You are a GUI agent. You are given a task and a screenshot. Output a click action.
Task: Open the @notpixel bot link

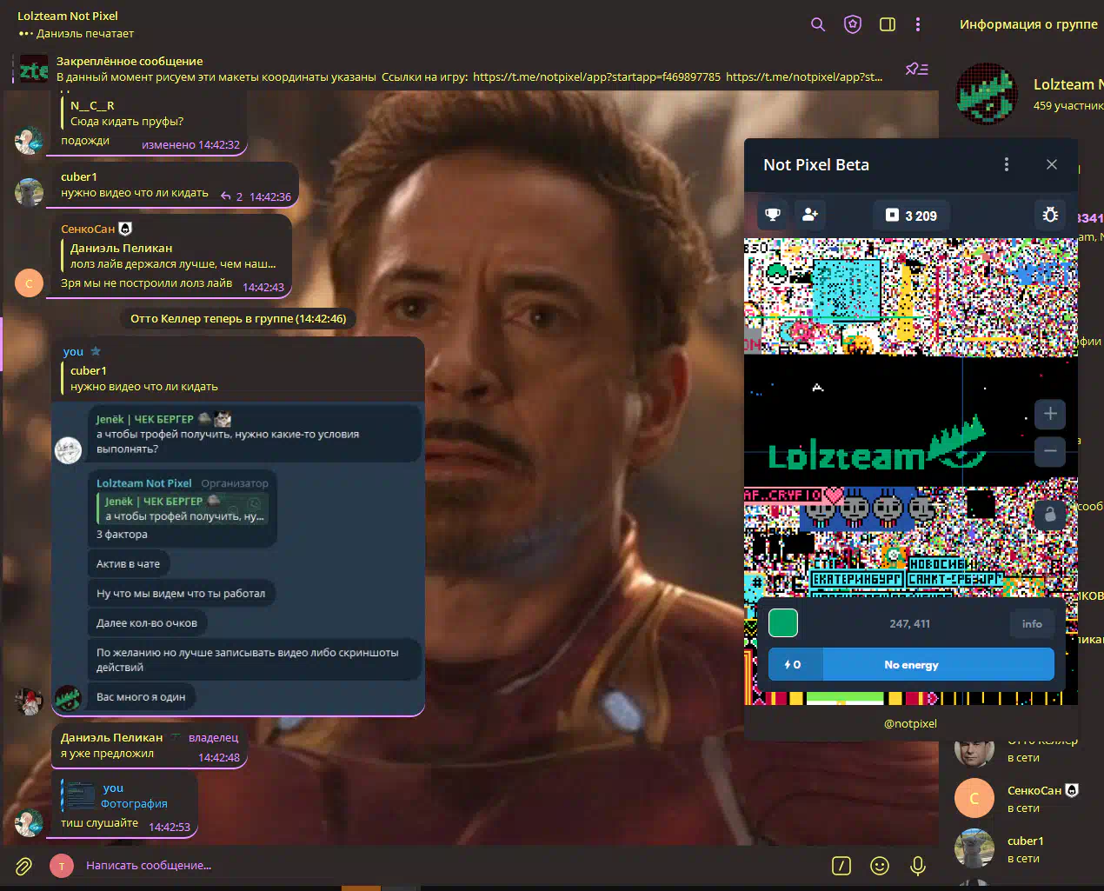click(910, 723)
